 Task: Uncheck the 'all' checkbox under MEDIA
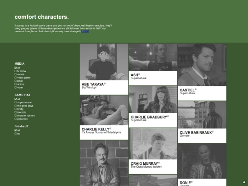16,68
